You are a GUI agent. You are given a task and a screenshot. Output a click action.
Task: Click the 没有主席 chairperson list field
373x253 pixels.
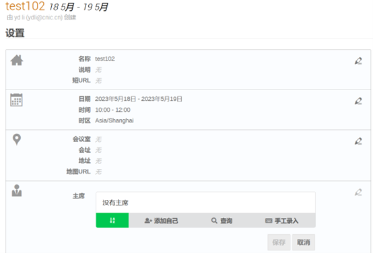click(206, 203)
